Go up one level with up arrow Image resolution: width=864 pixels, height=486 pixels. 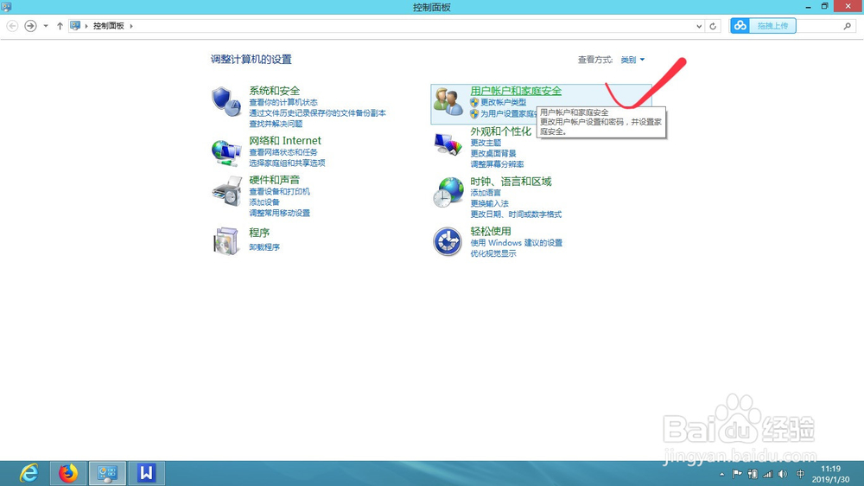tap(60, 26)
